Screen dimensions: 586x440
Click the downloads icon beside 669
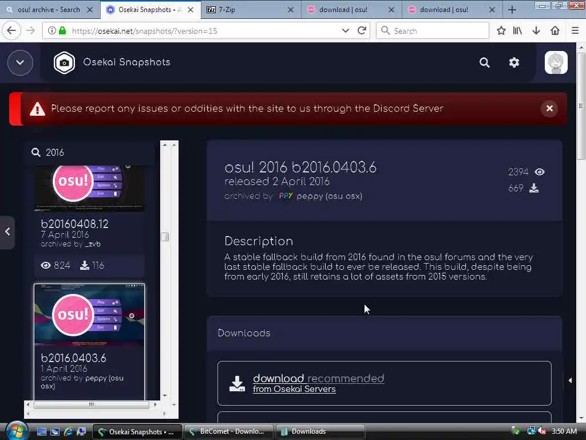[x=534, y=188]
